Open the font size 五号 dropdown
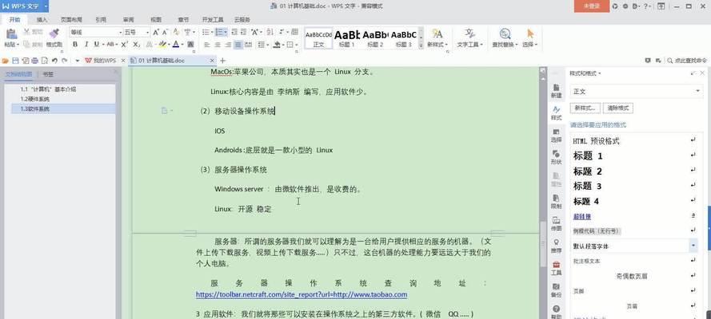 point(147,32)
